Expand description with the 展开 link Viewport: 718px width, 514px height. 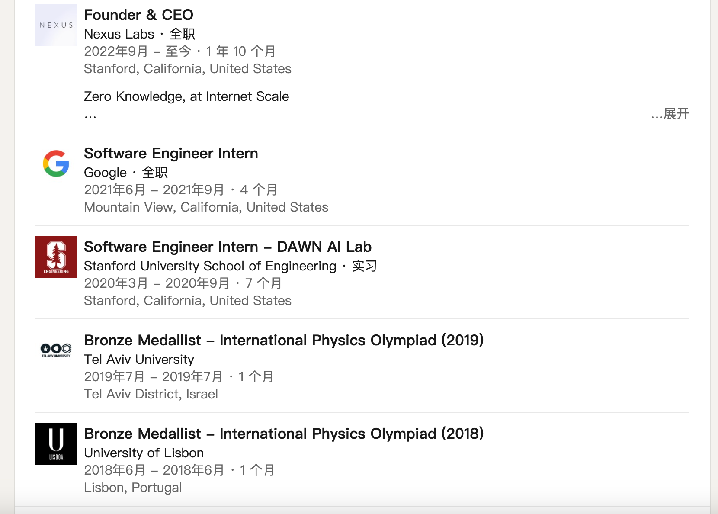click(676, 114)
